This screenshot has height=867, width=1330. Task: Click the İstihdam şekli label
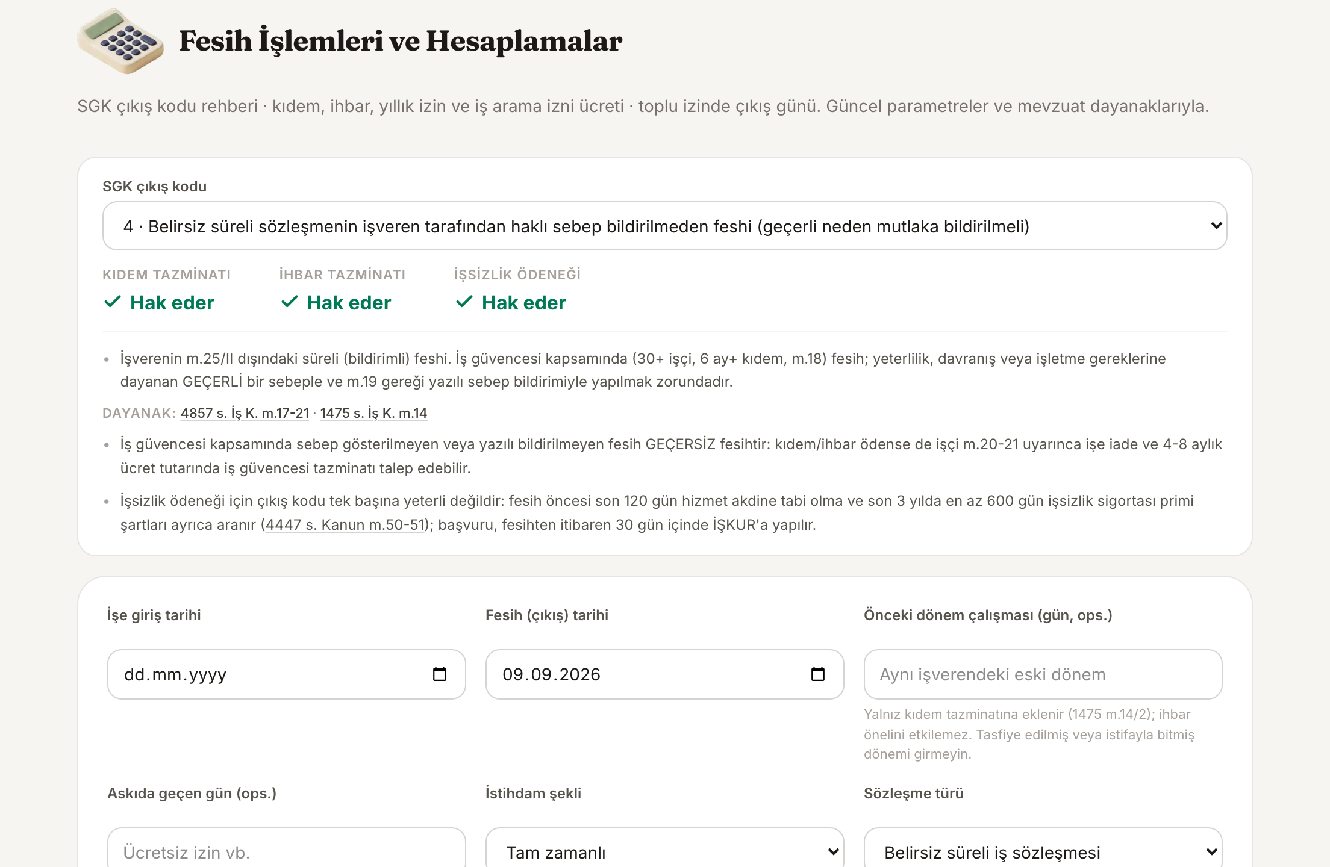pos(534,793)
